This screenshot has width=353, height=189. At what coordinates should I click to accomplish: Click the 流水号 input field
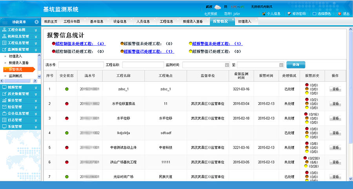click(x=80, y=65)
